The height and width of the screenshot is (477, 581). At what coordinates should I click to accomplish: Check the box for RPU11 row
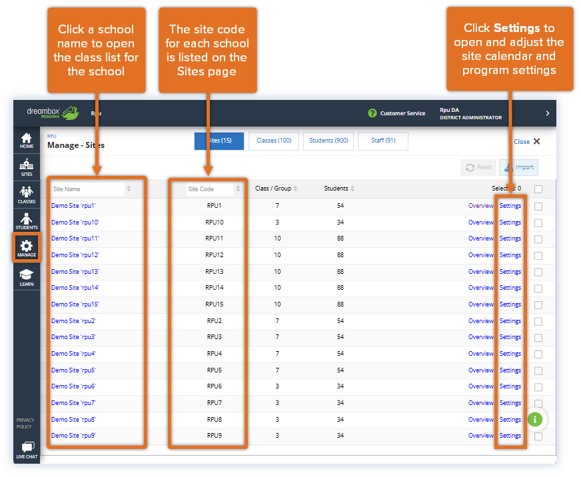point(538,239)
